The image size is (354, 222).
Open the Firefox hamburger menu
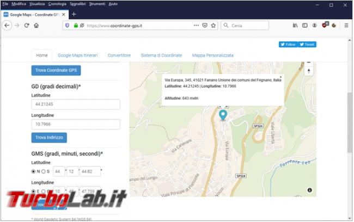click(346, 25)
